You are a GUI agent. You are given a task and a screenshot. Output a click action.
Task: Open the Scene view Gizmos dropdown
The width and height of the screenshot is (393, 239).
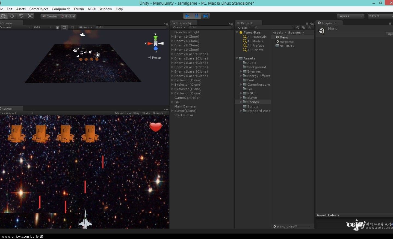point(85,27)
